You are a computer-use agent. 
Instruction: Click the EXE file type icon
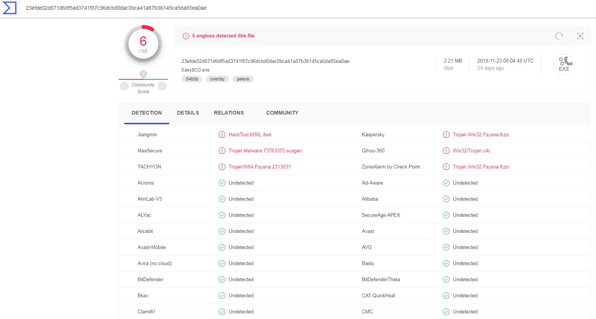click(x=564, y=64)
